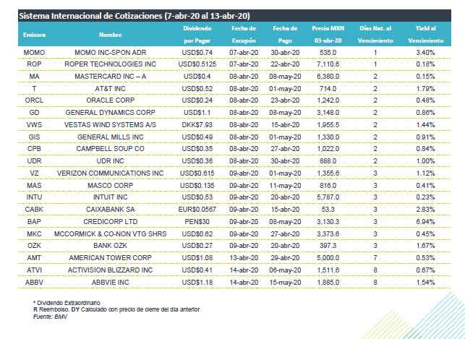Click the 'Yield al Vencimiento' column header
The width and height of the screenshot is (465, 339).
[x=425, y=35]
